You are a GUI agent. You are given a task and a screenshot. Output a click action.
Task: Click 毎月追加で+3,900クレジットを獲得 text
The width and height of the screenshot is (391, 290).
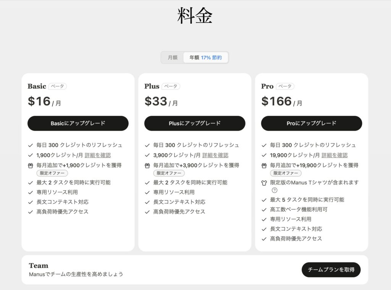pos(196,165)
